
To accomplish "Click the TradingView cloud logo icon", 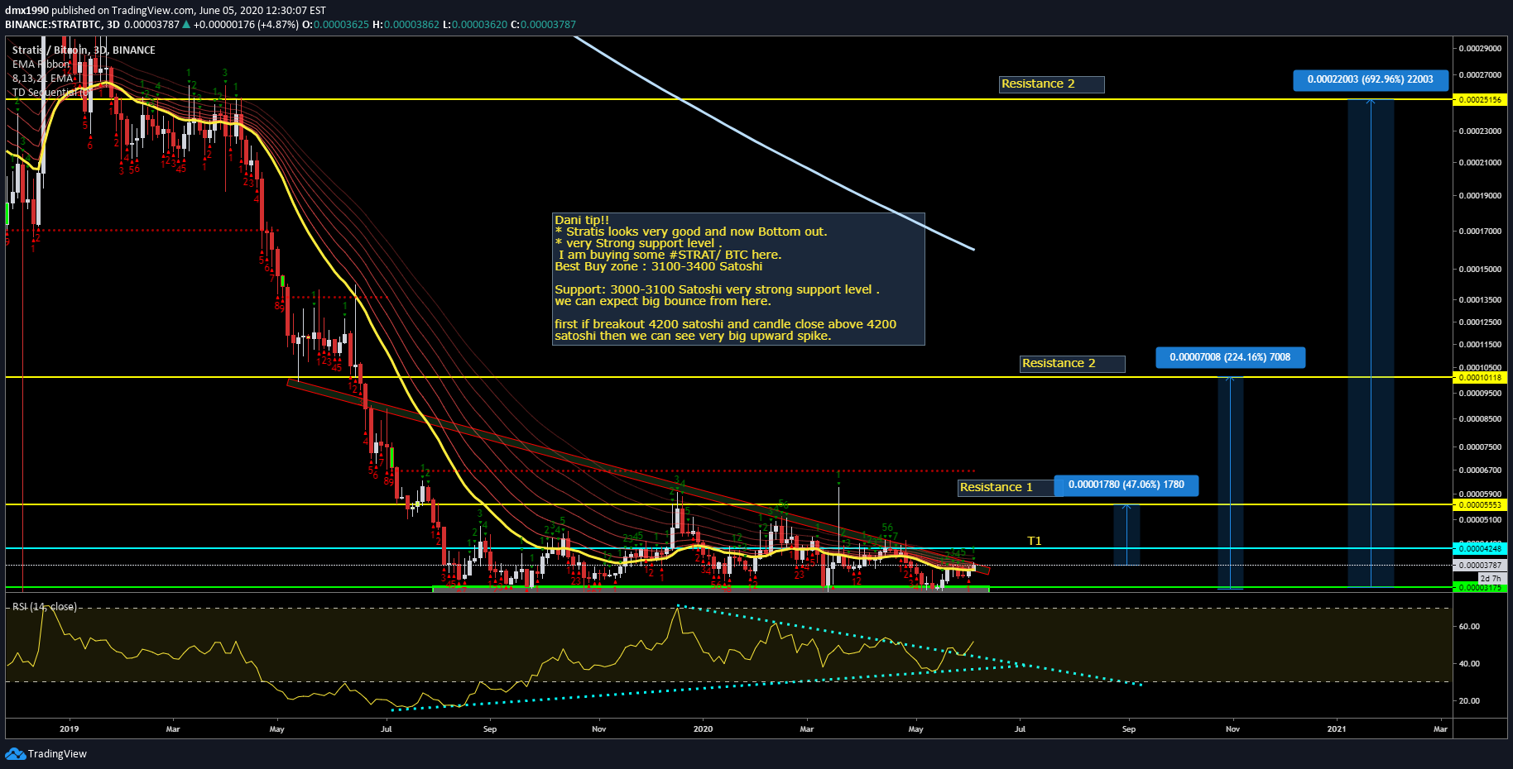I will 15,753.
